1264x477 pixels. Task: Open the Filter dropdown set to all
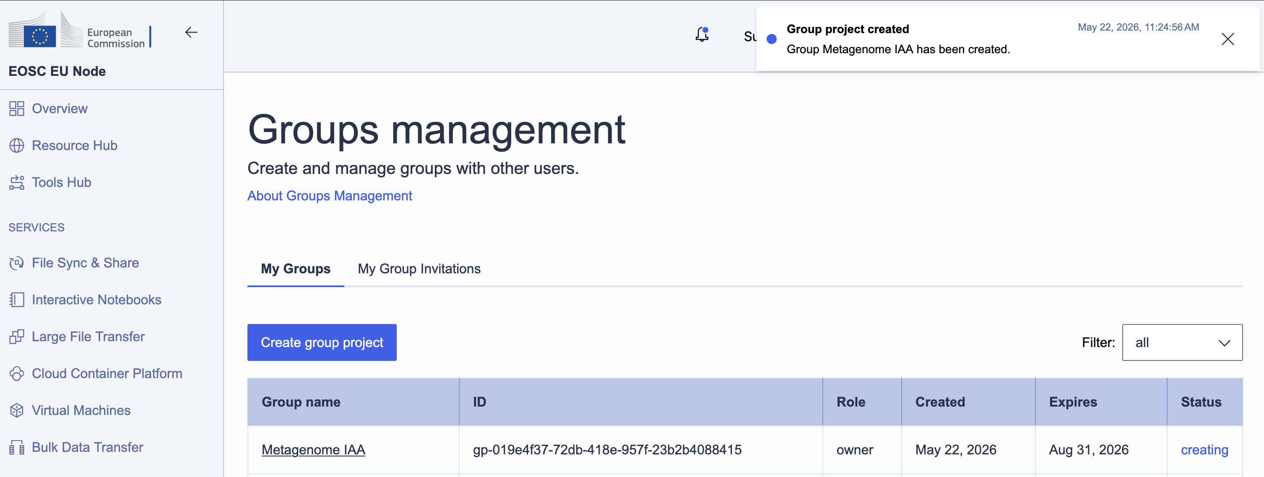1182,342
